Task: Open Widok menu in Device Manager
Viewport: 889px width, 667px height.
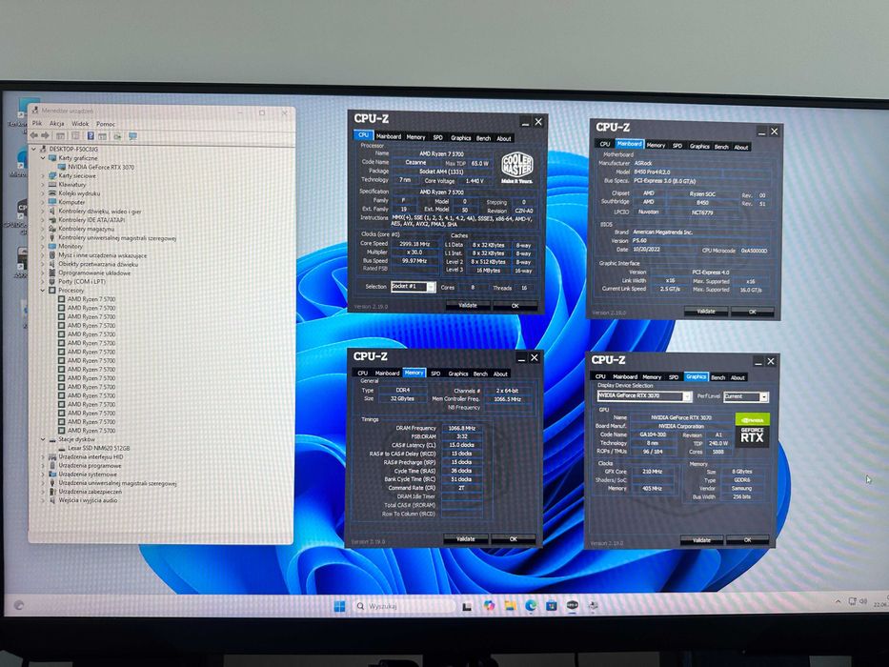Action: tap(80, 124)
